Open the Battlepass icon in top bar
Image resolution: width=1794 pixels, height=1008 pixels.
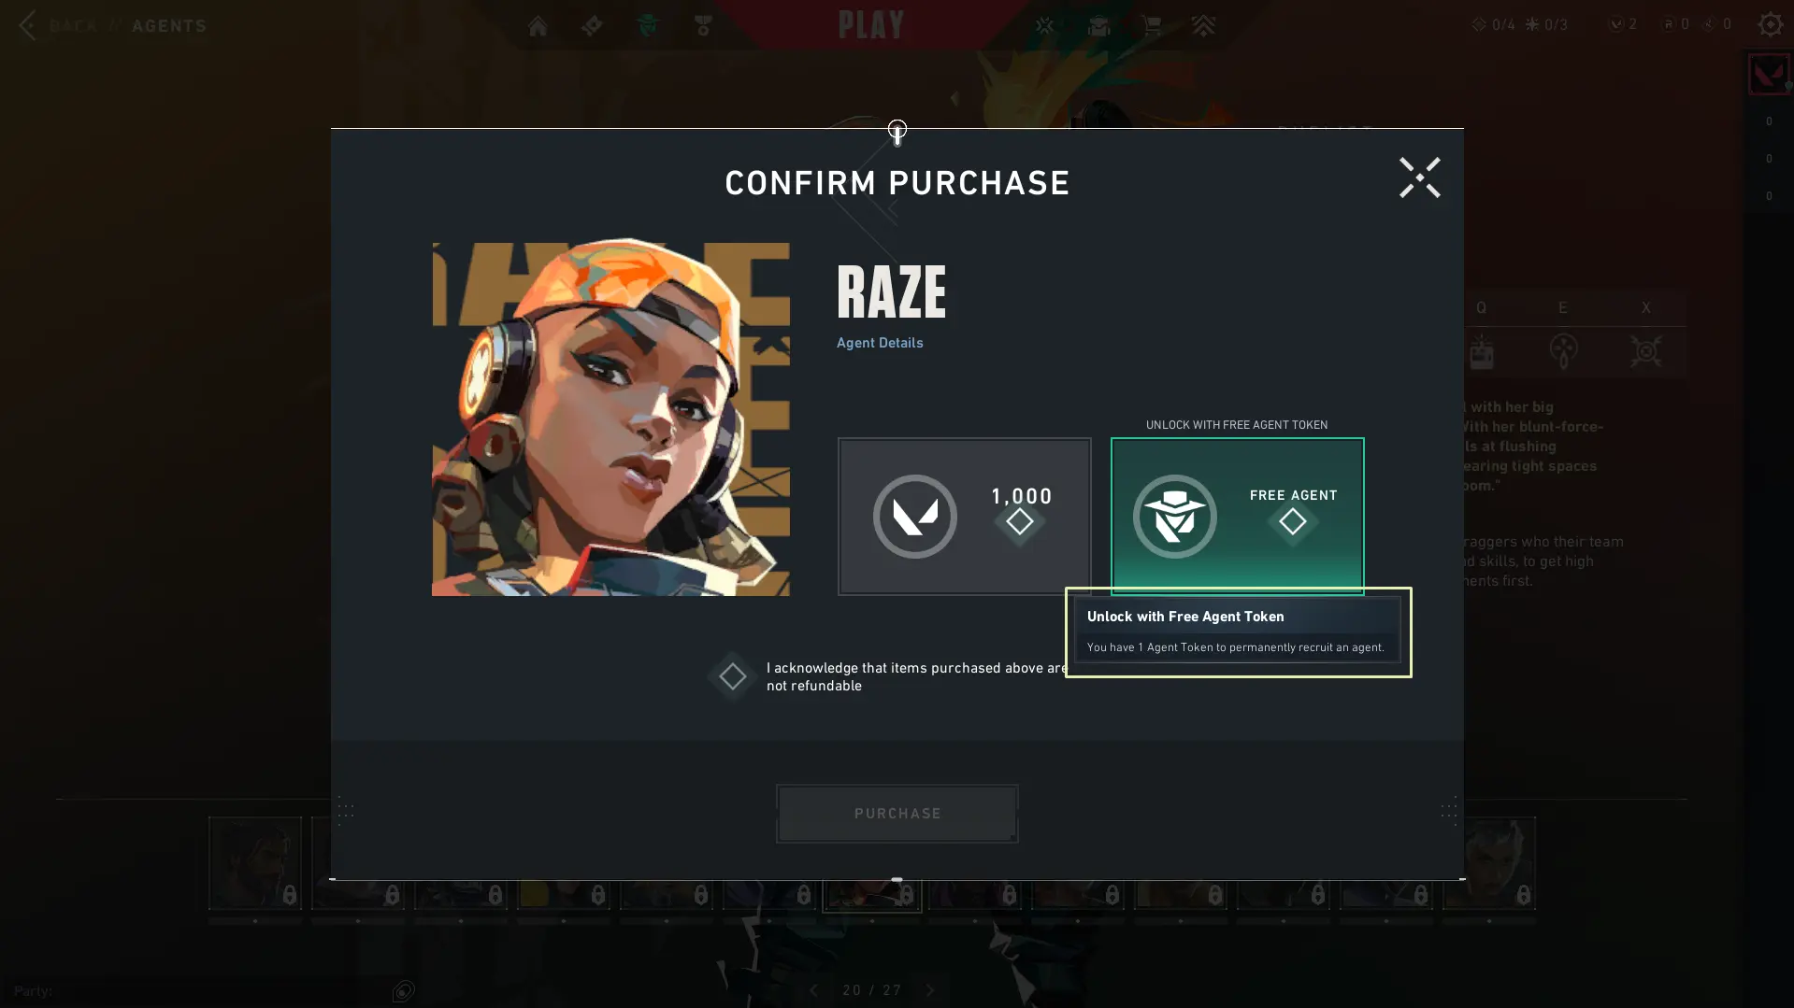pyautogui.click(x=592, y=26)
